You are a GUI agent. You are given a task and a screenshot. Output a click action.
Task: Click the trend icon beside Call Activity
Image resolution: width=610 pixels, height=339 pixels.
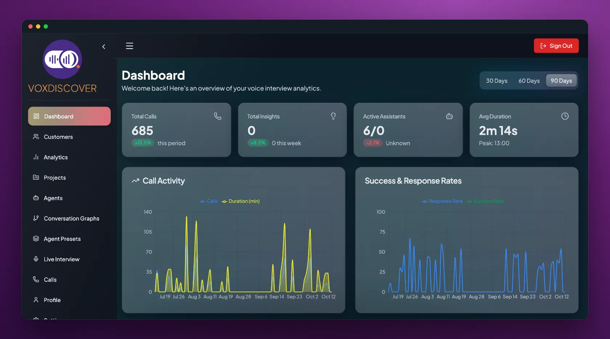coord(135,181)
